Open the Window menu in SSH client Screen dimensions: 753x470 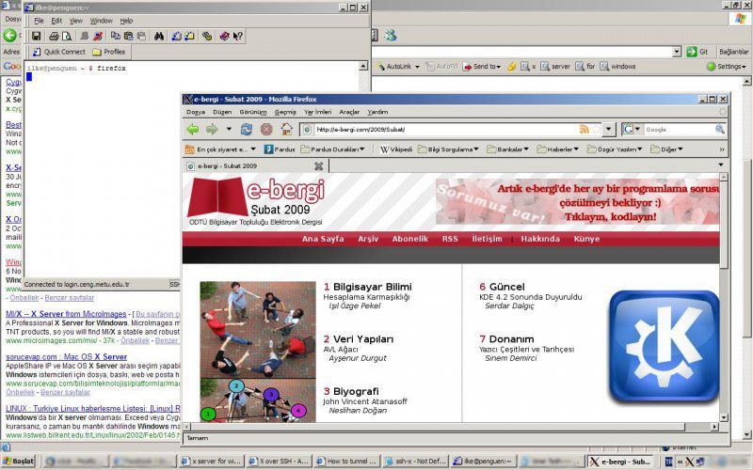pyautogui.click(x=101, y=20)
